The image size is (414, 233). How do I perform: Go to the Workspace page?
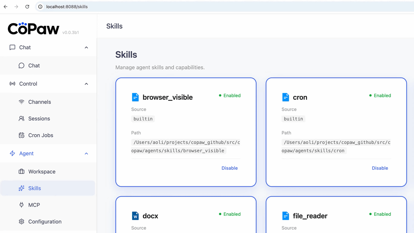coord(42,172)
